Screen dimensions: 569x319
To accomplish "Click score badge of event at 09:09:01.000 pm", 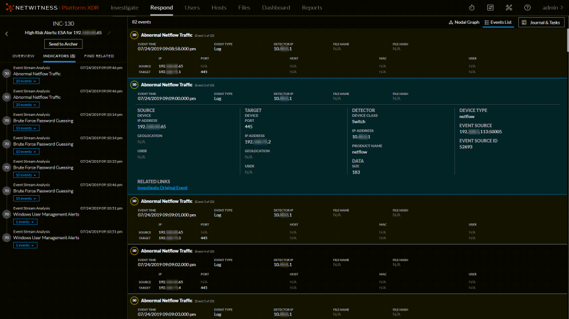I will click(x=134, y=201).
